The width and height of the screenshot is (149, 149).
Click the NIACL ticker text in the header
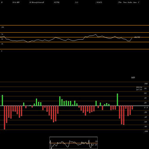(99, 2)
